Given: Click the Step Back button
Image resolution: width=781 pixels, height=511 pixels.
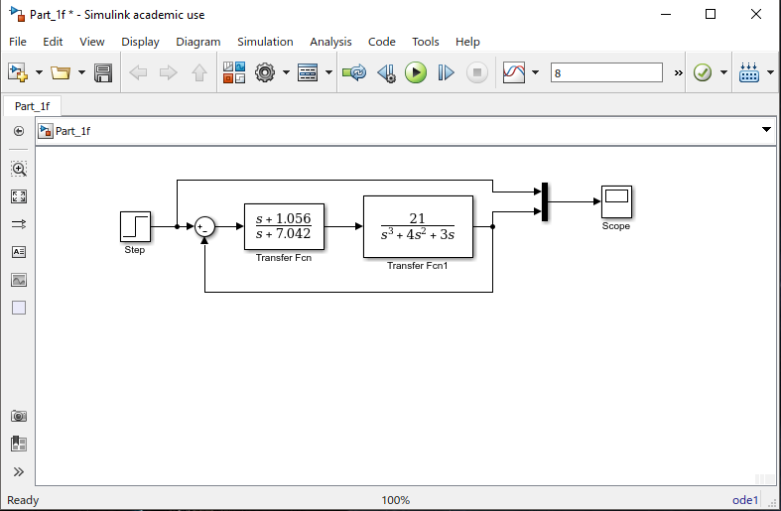Looking at the screenshot, I should pos(386,72).
